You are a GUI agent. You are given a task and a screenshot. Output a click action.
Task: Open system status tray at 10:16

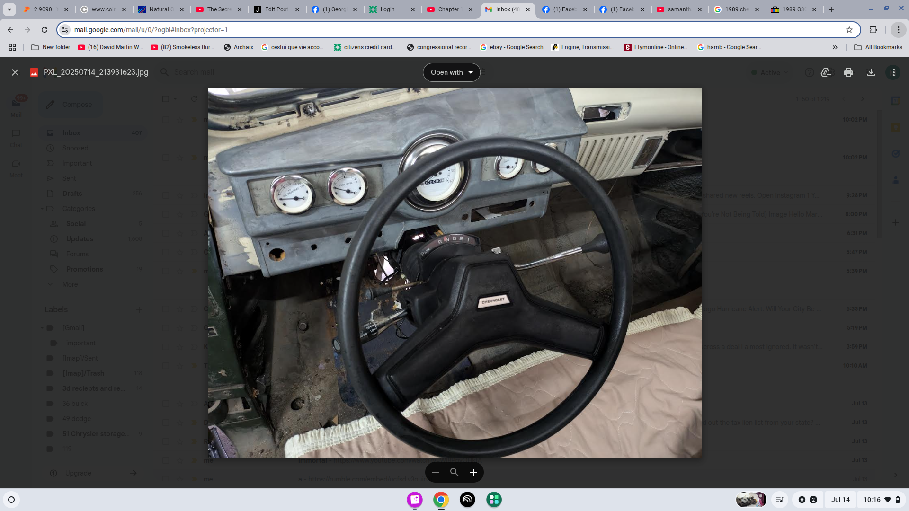pyautogui.click(x=881, y=500)
